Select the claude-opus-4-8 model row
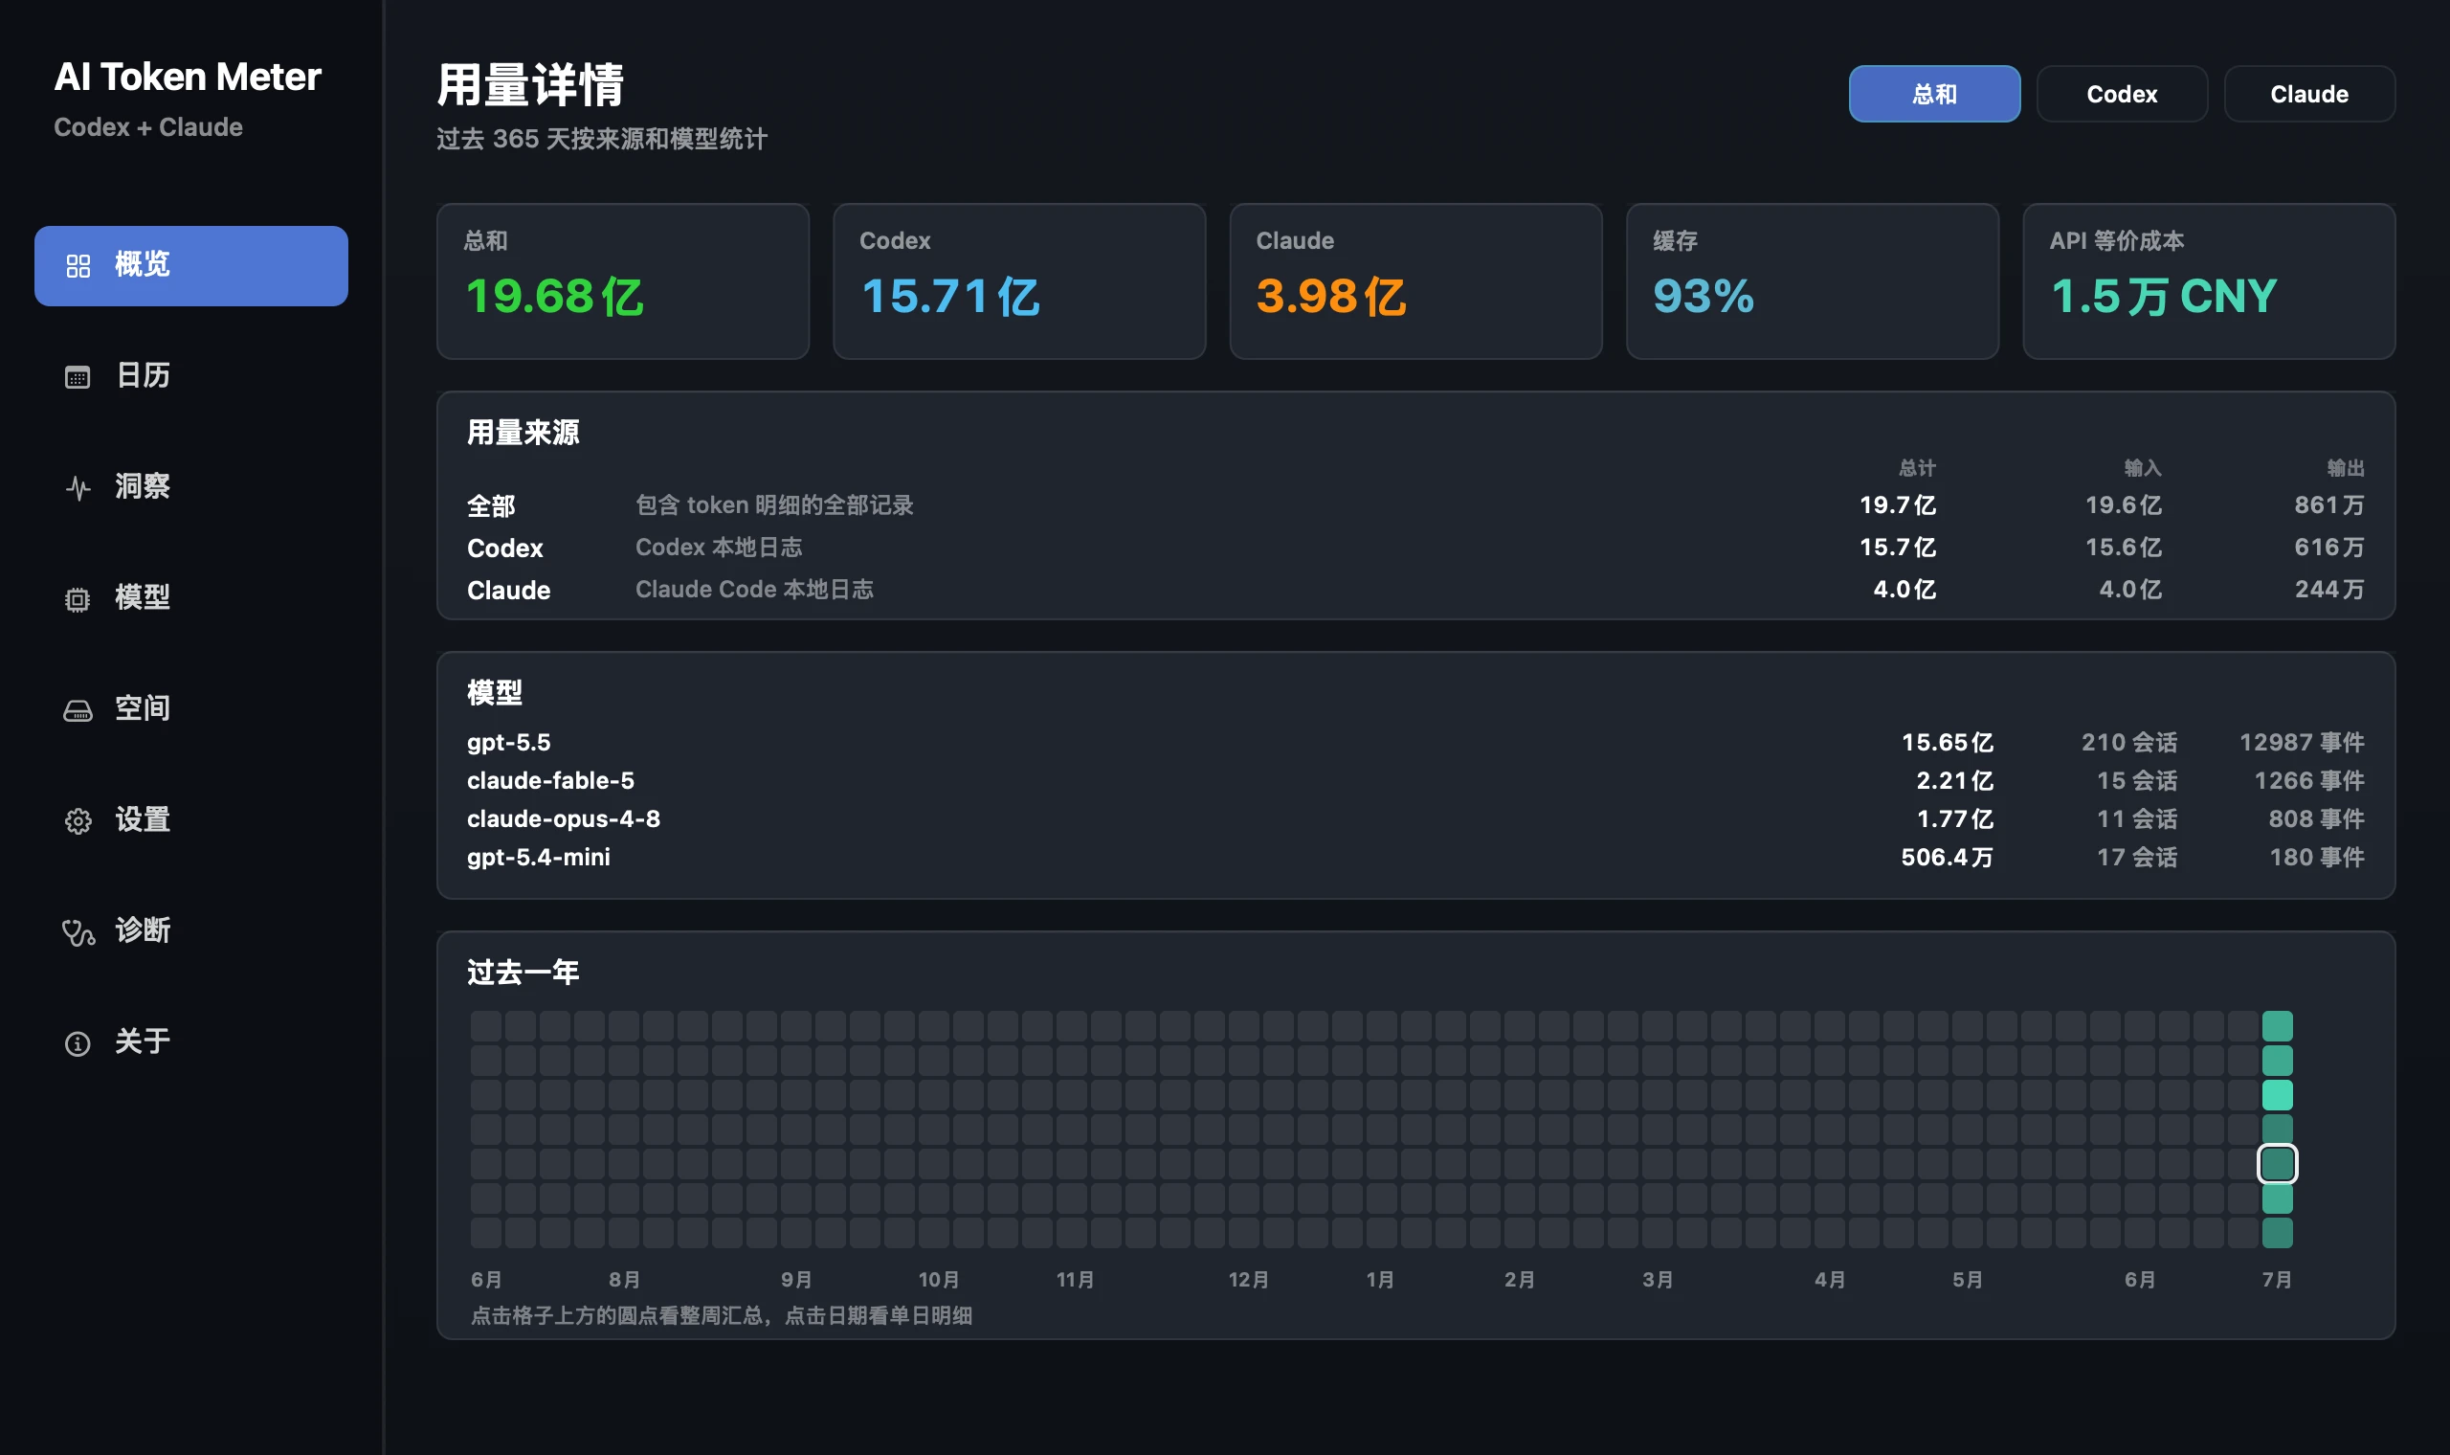Viewport: 2450px width, 1455px height. (1416, 818)
